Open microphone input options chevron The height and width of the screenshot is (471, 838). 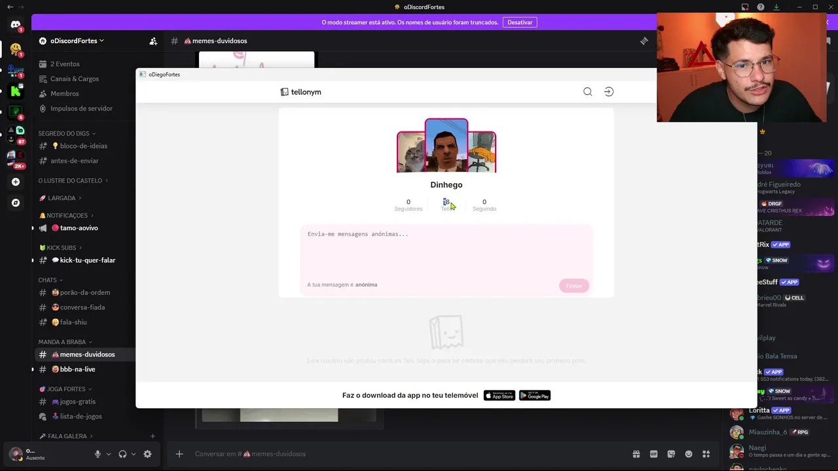(x=109, y=454)
